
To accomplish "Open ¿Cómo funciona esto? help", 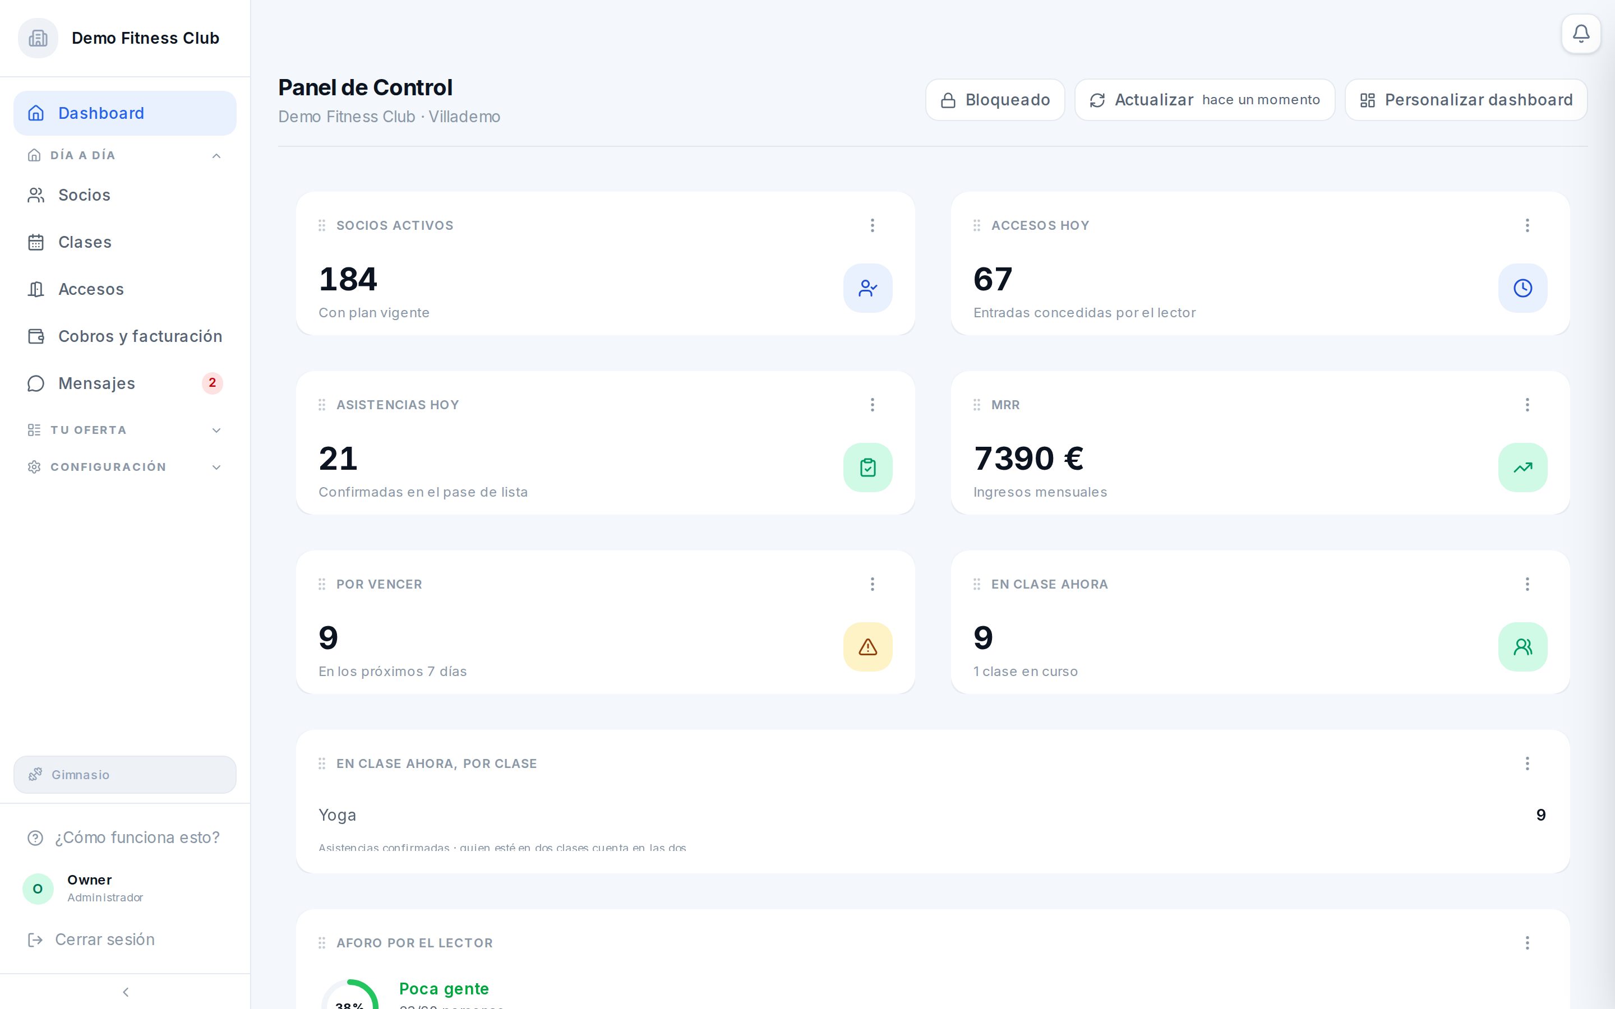I will pyautogui.click(x=125, y=837).
